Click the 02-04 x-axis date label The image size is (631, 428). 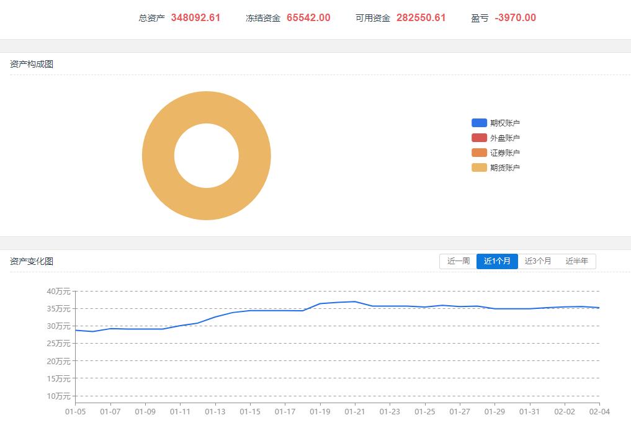click(x=599, y=411)
